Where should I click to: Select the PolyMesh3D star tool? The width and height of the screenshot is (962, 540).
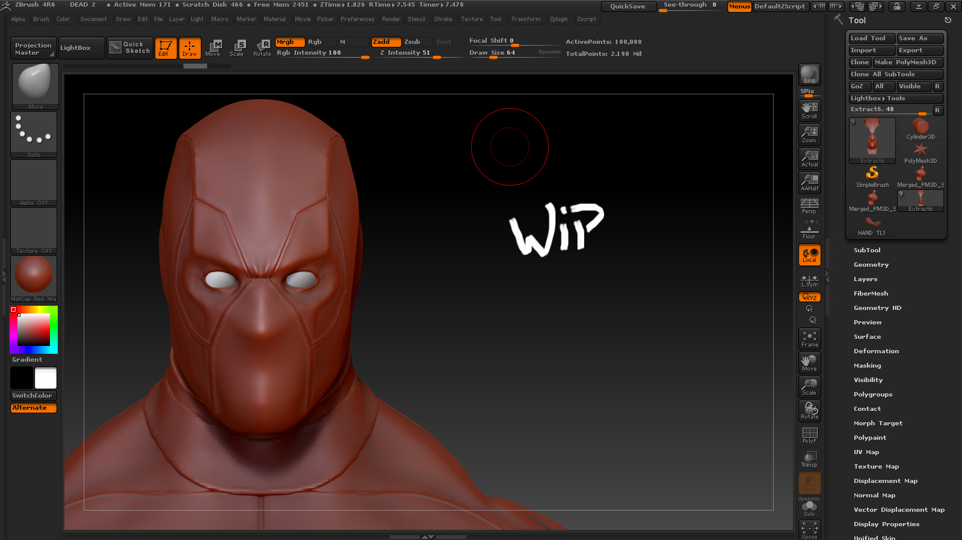pos(920,153)
